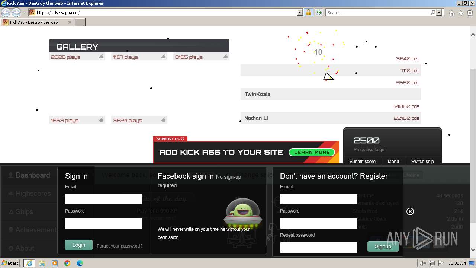Open the media player taskbar icon
Viewport: 476px width, 268px height.
point(55,263)
